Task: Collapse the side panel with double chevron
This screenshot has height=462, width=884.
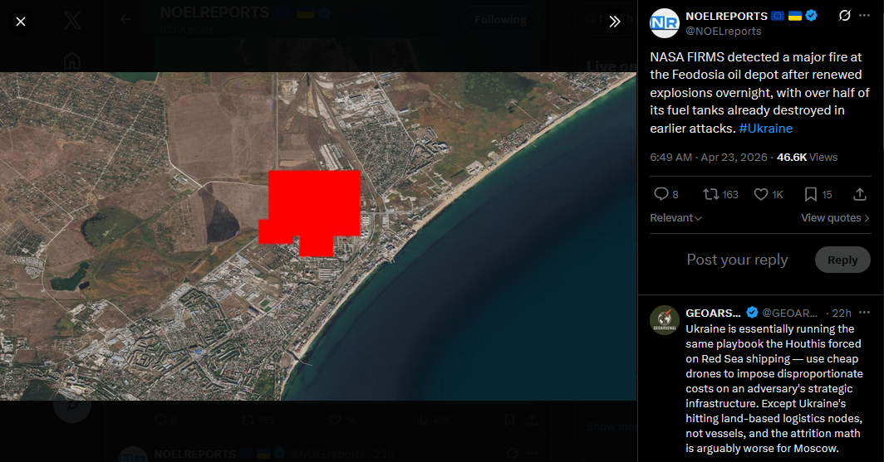Action: (x=615, y=22)
